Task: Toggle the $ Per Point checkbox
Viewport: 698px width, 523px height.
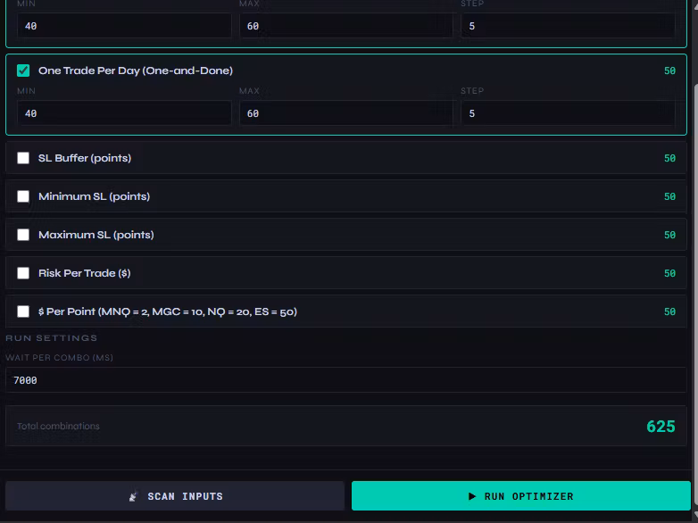Action: (x=23, y=311)
